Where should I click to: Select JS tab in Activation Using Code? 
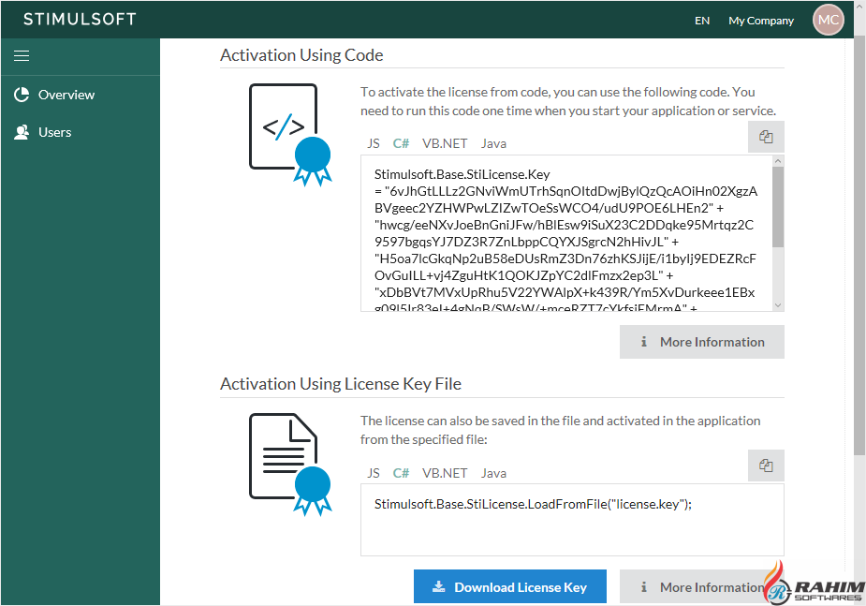(374, 143)
